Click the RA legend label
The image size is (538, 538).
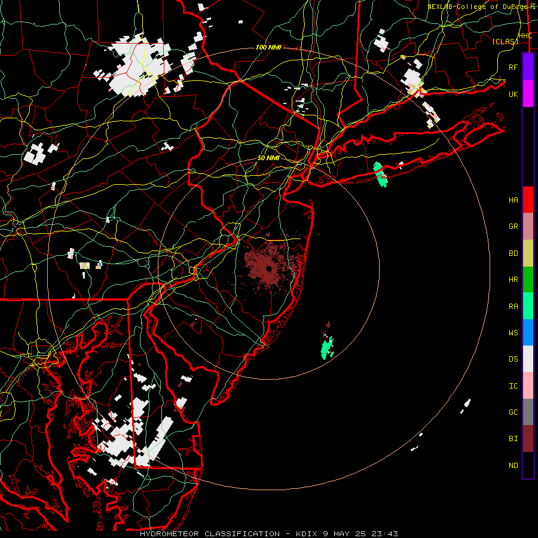click(513, 306)
